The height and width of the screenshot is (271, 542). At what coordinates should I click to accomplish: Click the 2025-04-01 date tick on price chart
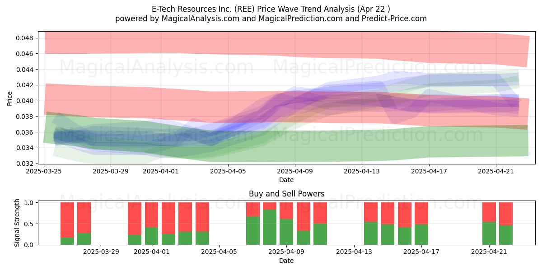(x=161, y=171)
